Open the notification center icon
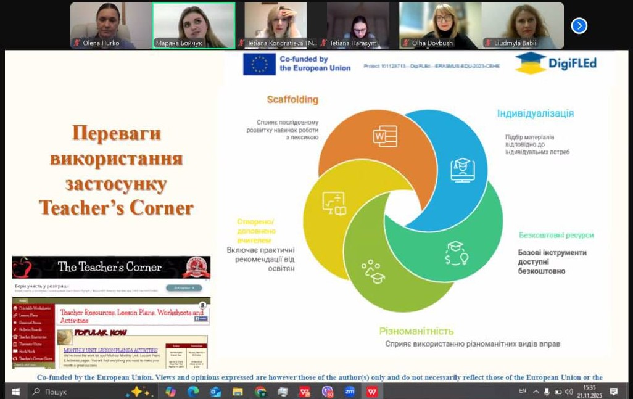Viewport: 633px width, 399px height. [x=614, y=392]
